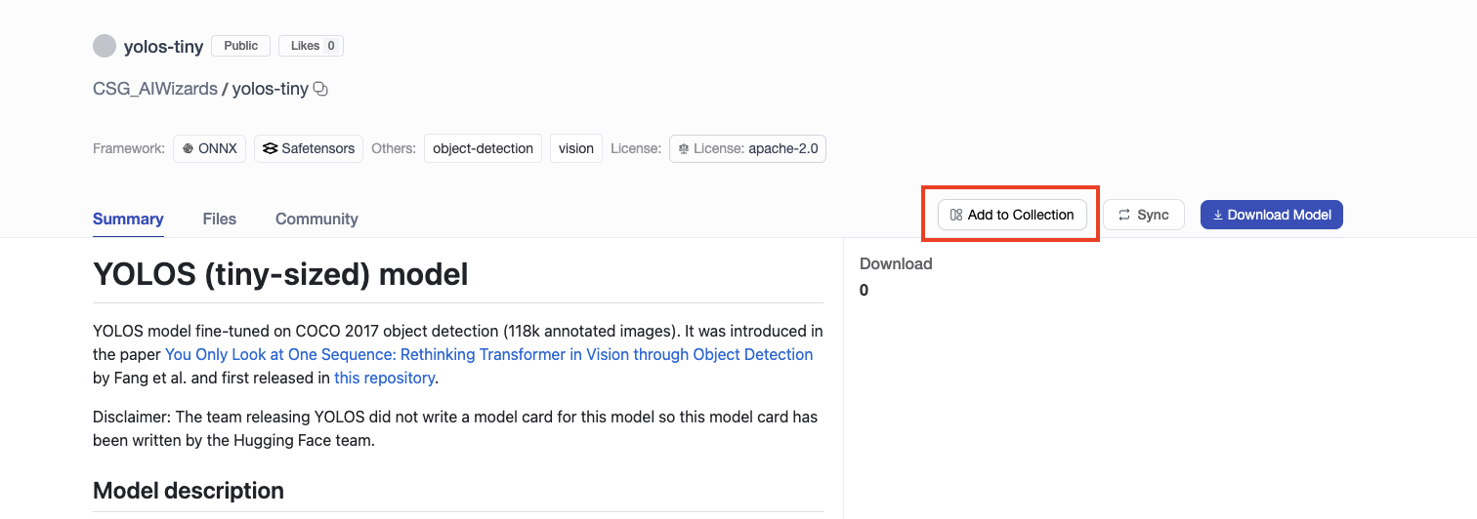The height and width of the screenshot is (519, 1477).
Task: Click the Likes 0 button
Action: [x=311, y=46]
